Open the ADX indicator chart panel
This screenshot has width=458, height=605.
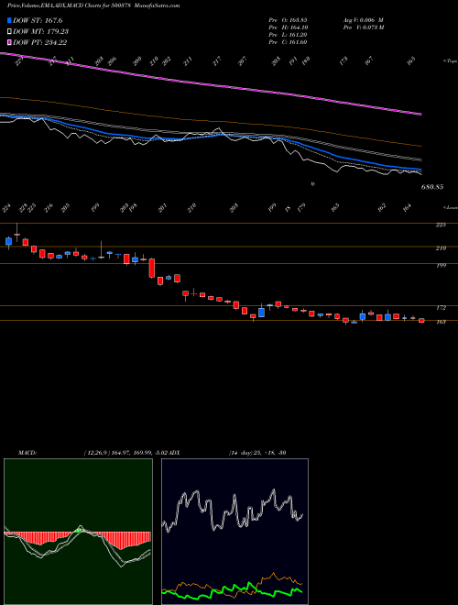(x=234, y=532)
